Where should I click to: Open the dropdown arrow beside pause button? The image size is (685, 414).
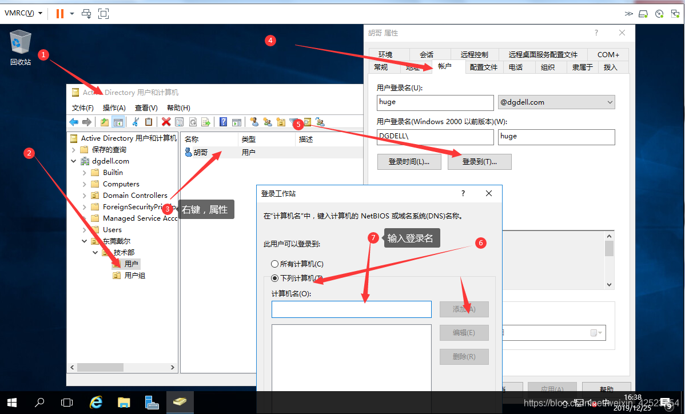point(72,14)
